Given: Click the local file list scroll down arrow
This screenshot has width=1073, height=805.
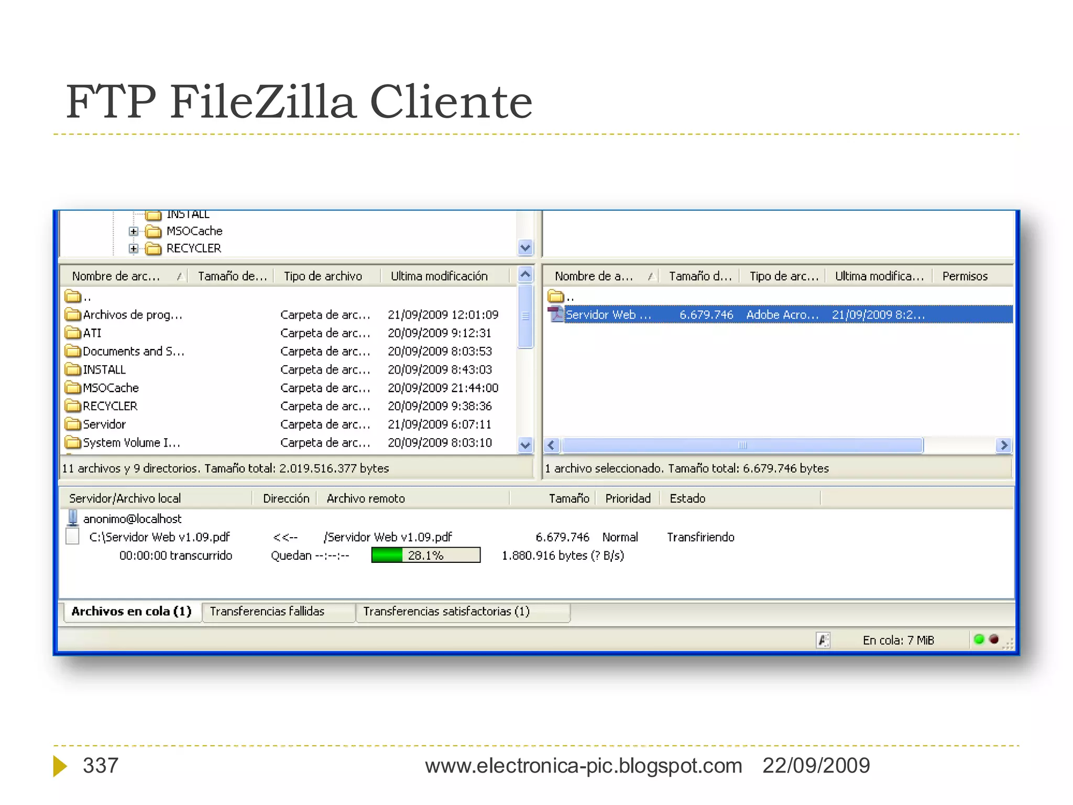Looking at the screenshot, I should point(525,445).
